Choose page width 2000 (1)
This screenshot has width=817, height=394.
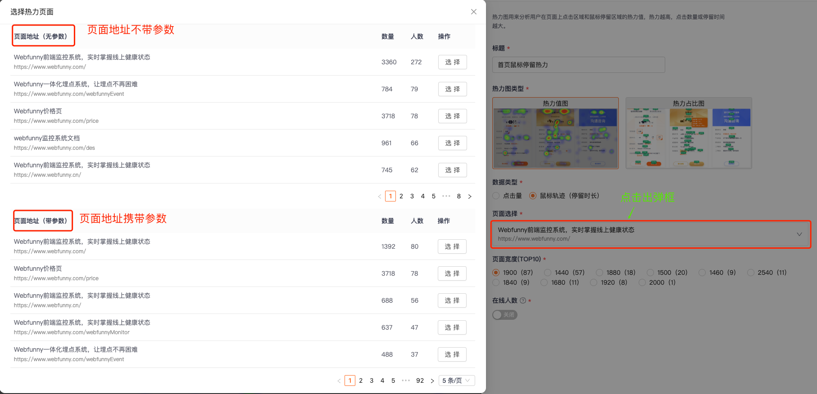(x=642, y=282)
